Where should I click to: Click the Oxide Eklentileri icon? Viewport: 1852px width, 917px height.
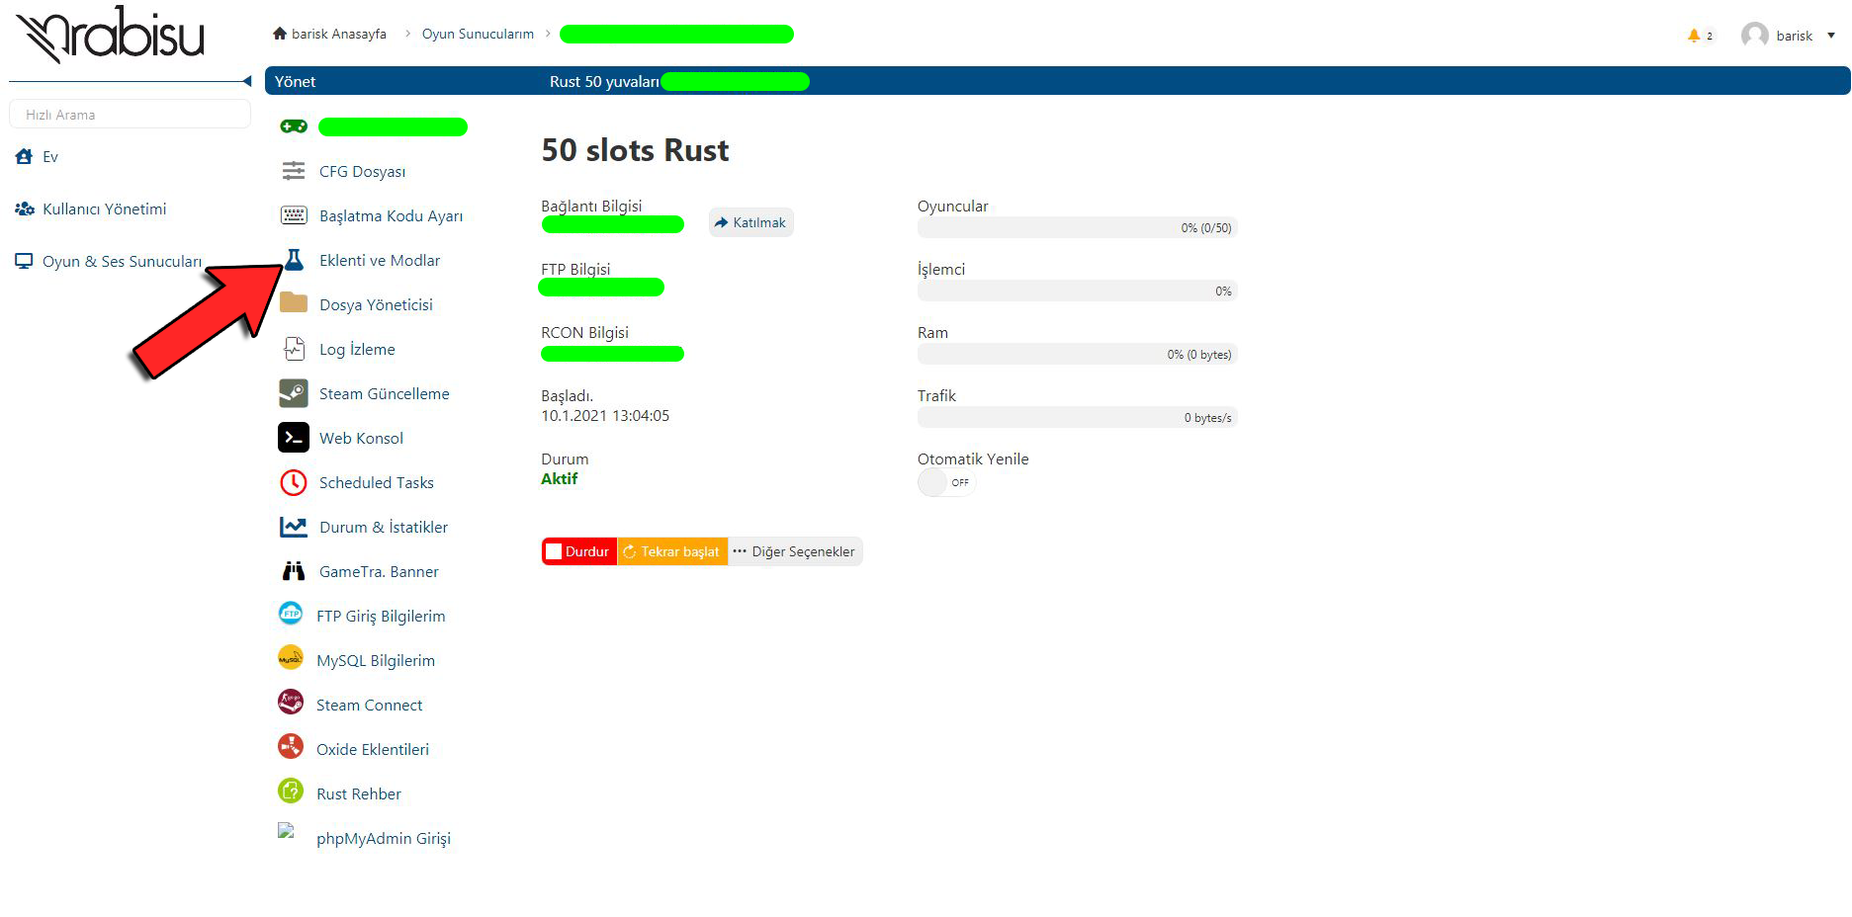pyautogui.click(x=291, y=746)
